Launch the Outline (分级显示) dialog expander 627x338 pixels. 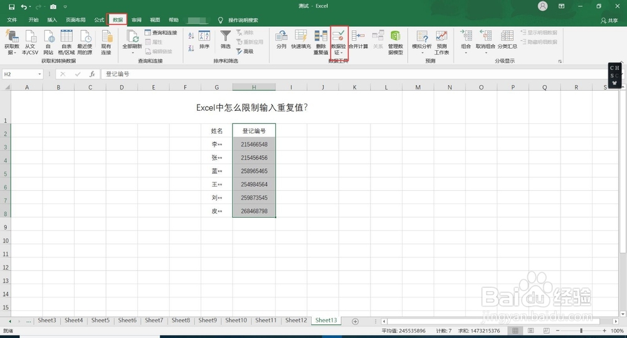560,61
